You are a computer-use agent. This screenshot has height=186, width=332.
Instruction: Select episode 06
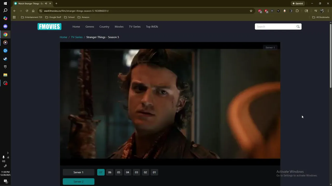110,172
